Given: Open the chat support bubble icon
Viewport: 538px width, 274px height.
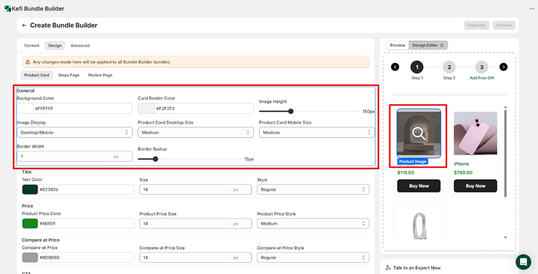Looking at the screenshot, I should (523, 262).
